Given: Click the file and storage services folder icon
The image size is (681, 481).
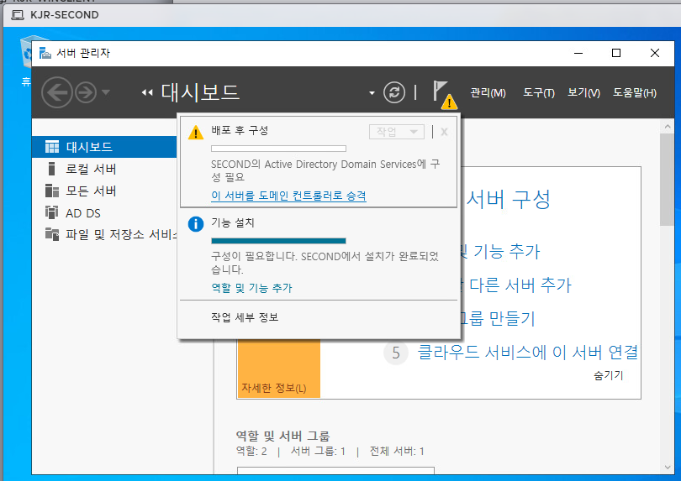Looking at the screenshot, I should pyautogui.click(x=51, y=234).
